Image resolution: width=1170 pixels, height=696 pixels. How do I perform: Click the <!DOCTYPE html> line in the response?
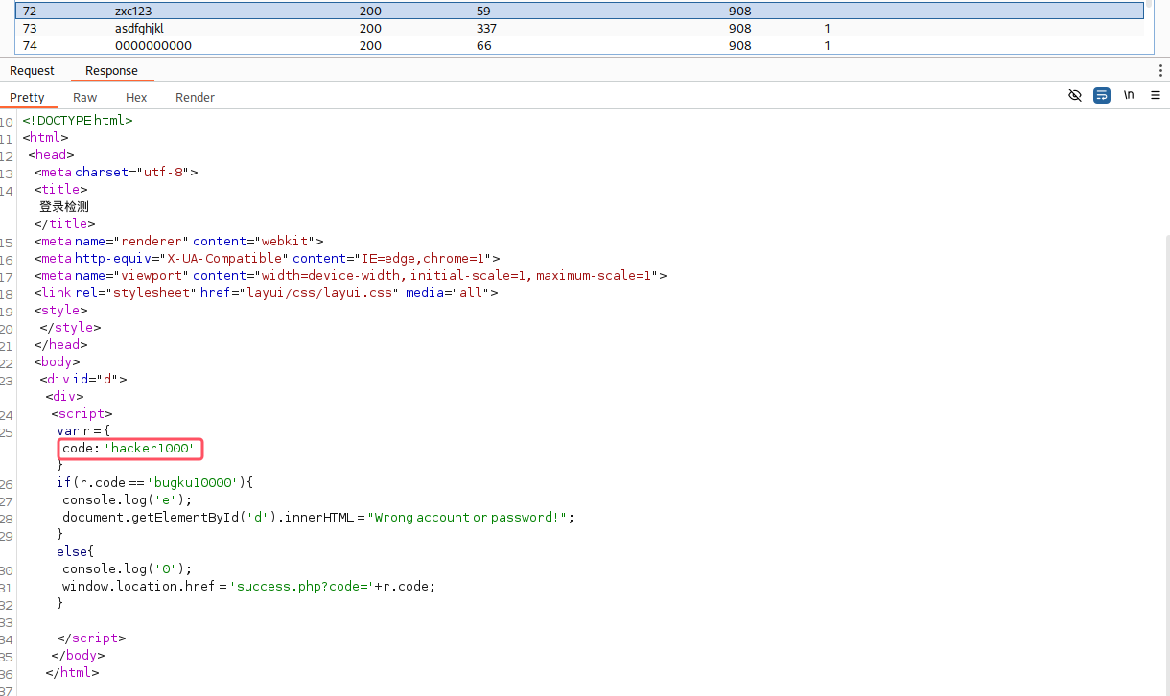pos(78,121)
